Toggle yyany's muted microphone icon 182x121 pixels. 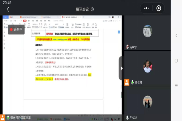pos(127,47)
